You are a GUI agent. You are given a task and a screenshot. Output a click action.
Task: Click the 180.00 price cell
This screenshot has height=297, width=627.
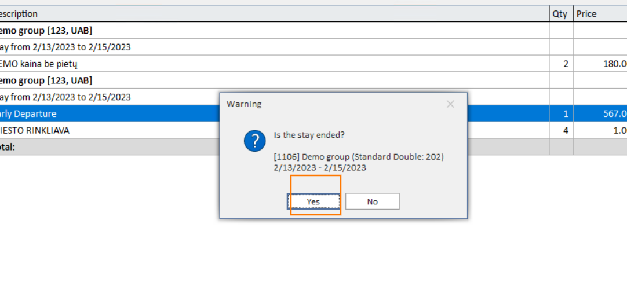(600, 64)
